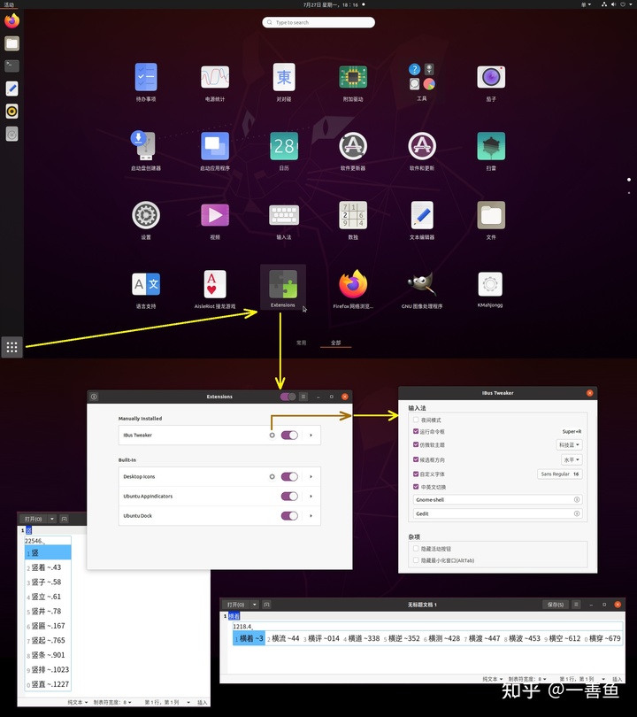Screen dimensions: 637x717
Task: Uncheck the 仿微软主题 checkbox
Action: pos(416,444)
